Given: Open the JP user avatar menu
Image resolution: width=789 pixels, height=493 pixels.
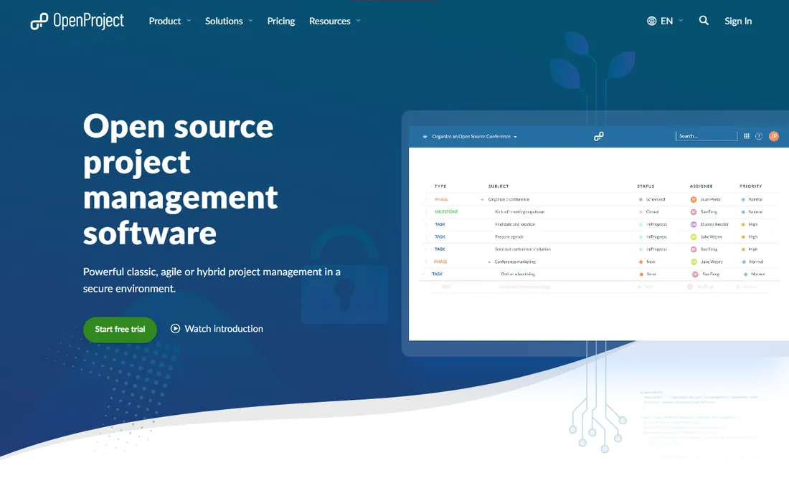Looking at the screenshot, I should [774, 136].
